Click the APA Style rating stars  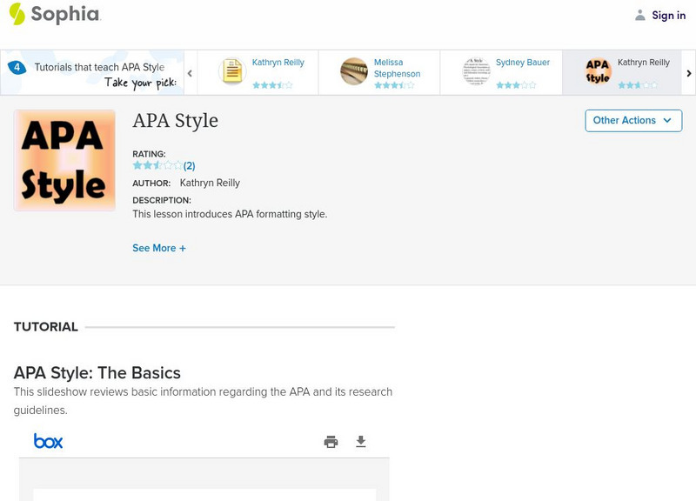(157, 165)
